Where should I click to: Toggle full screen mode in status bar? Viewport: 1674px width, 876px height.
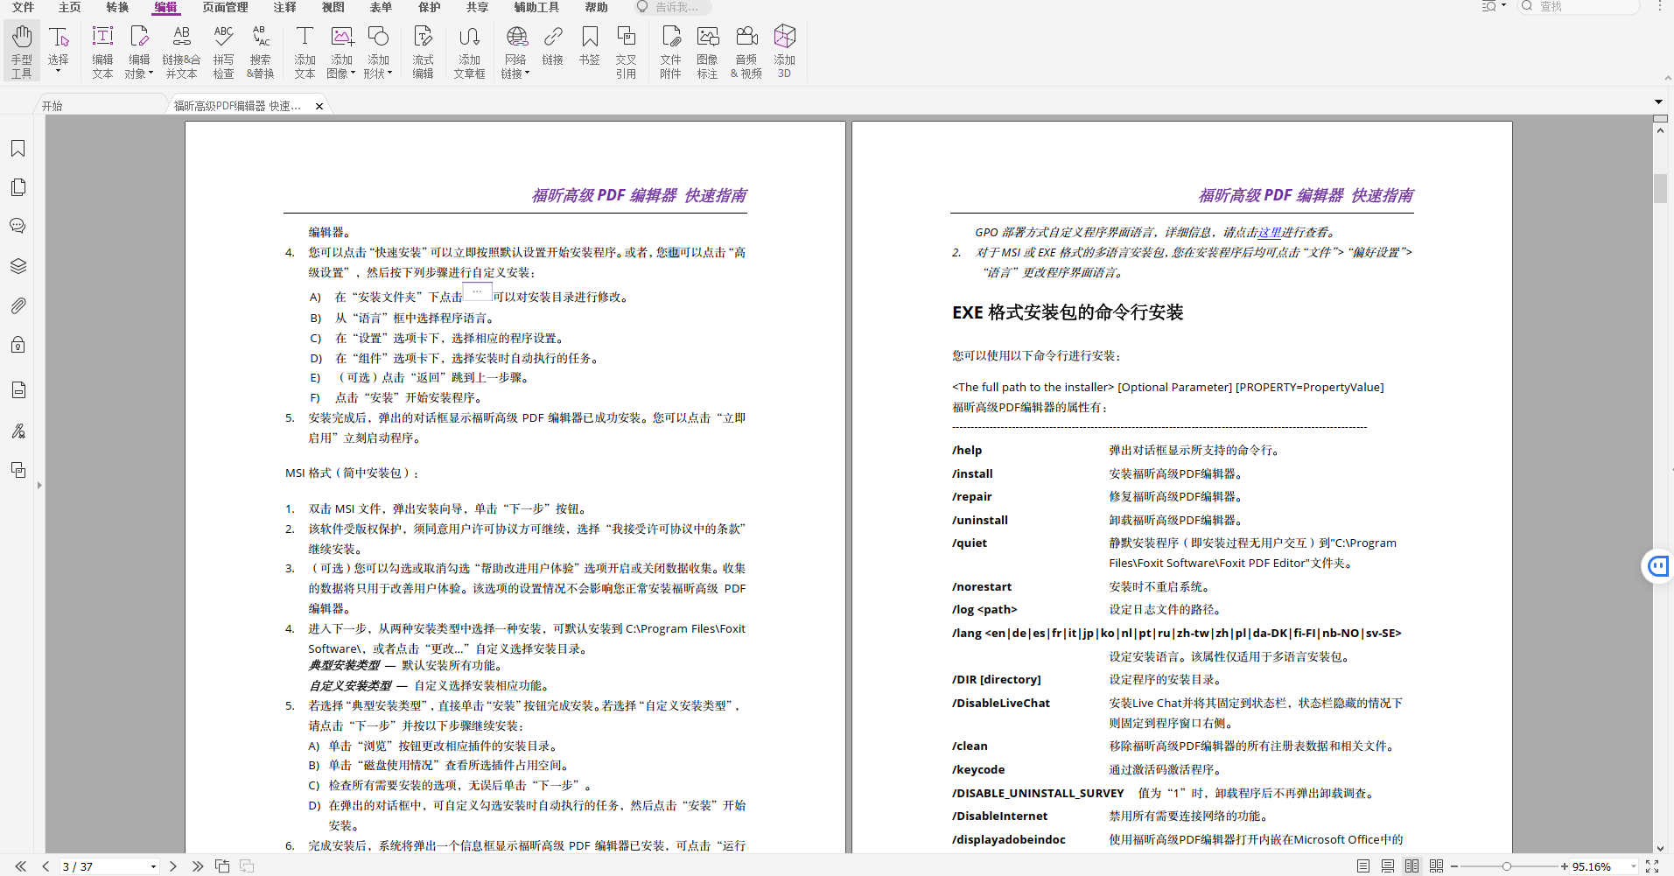point(1652,866)
